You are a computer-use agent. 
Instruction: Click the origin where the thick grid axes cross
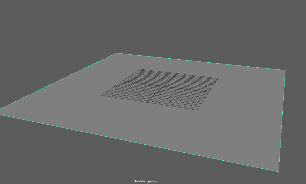click(164, 86)
